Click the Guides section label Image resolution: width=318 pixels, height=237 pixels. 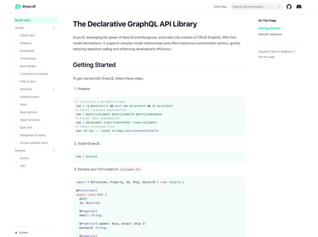(19, 28)
